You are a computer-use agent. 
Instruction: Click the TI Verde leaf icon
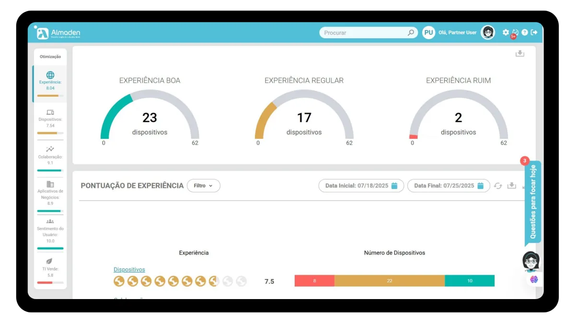[49, 261]
